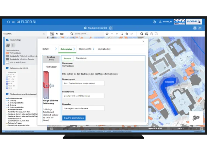Click the help question mark icon
Image resolution: width=207 pixels, height=155 pixels.
click(154, 22)
